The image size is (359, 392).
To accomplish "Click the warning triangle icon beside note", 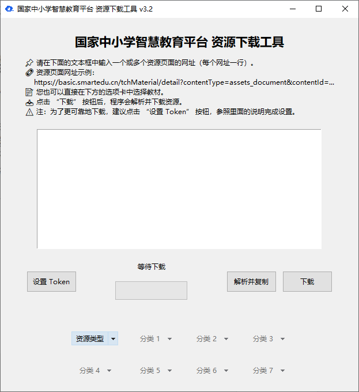I will tap(29, 112).
